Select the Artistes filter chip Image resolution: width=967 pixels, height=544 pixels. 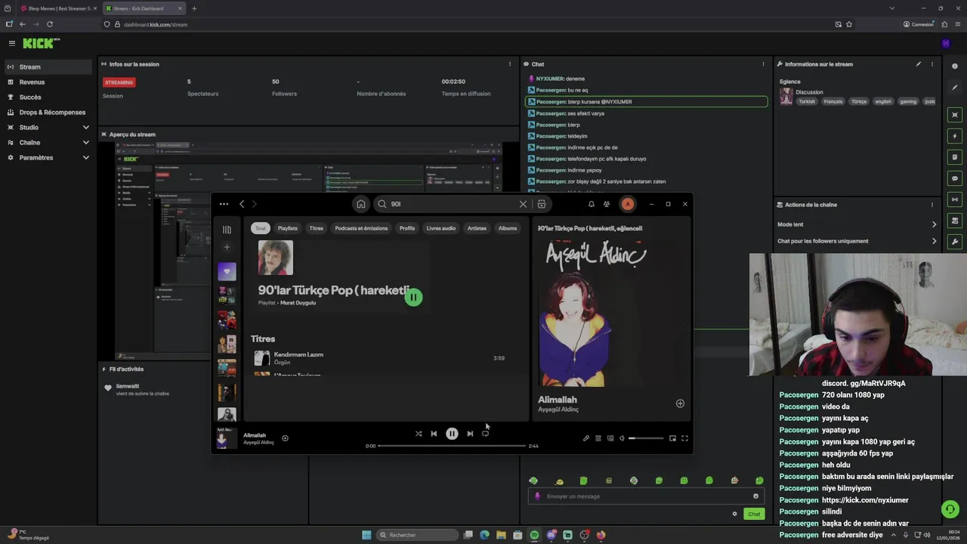(477, 228)
